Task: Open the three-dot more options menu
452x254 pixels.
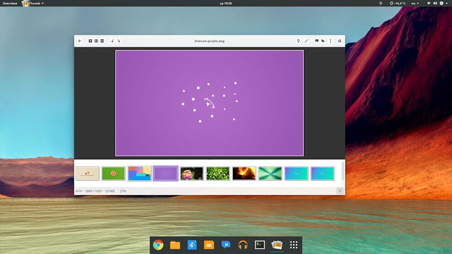Action: point(331,41)
